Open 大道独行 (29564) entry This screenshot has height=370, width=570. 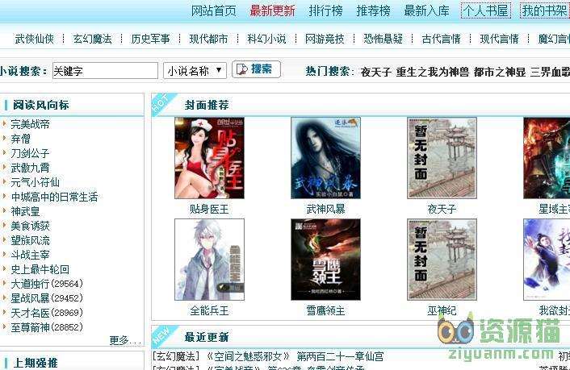click(47, 284)
